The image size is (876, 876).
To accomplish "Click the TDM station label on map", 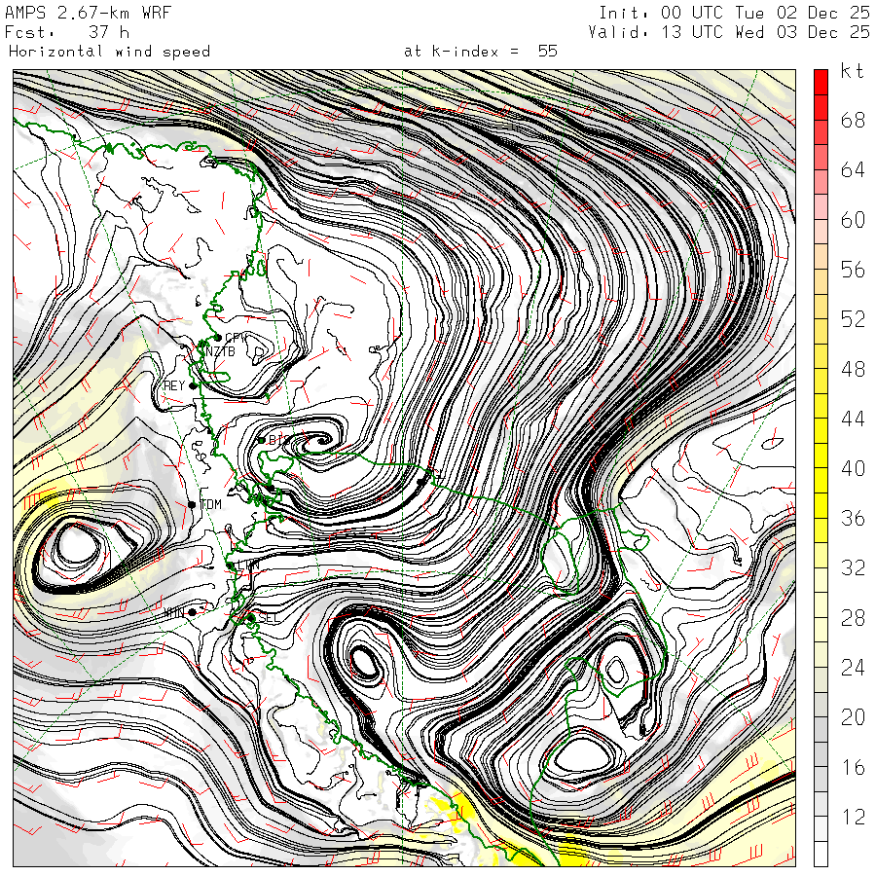I will (210, 504).
